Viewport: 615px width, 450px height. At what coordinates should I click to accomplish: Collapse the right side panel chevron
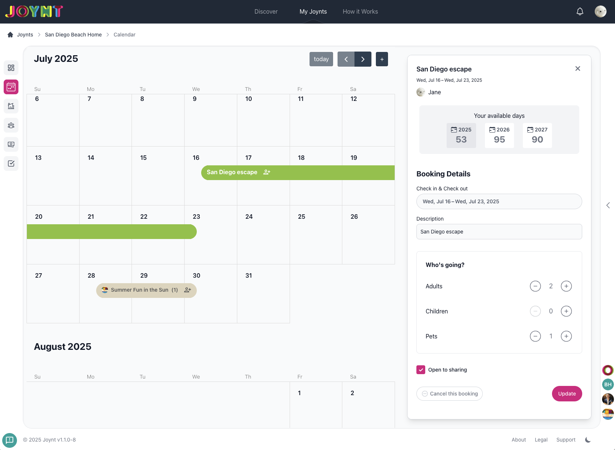(608, 205)
